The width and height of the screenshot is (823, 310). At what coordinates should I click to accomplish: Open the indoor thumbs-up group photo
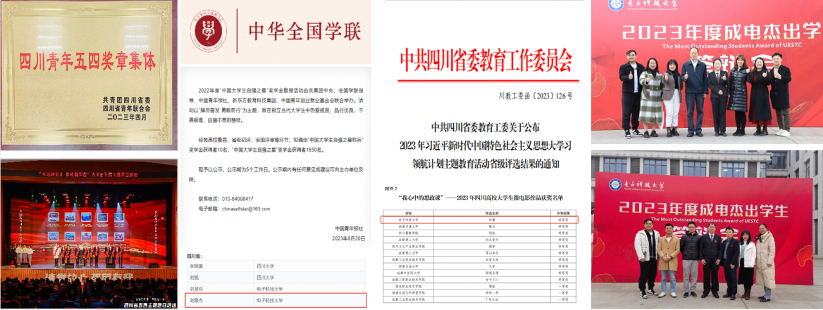[707, 72]
